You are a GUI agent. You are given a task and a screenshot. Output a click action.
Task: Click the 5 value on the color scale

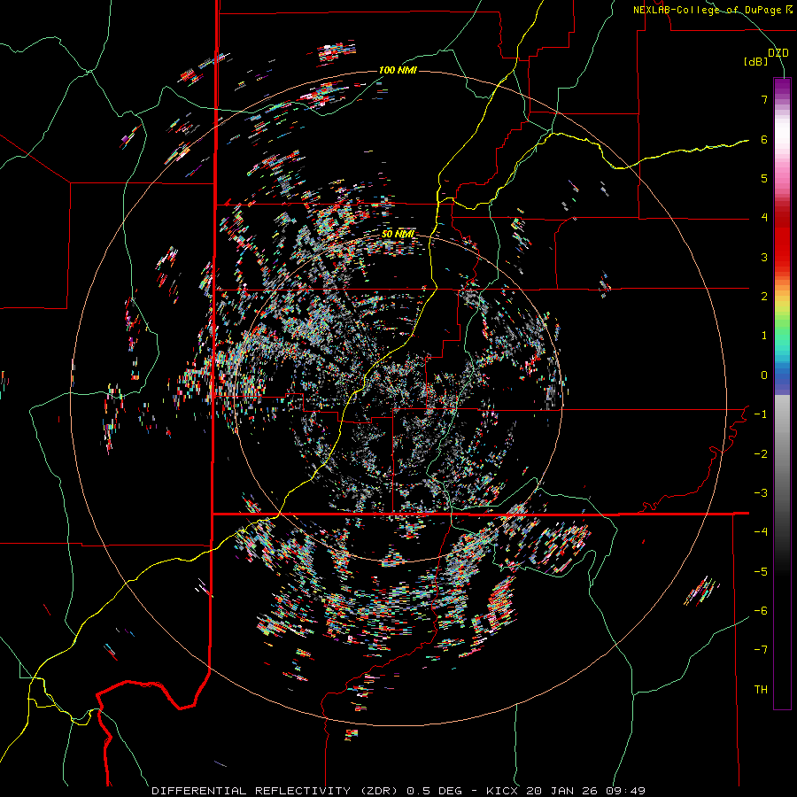point(764,178)
